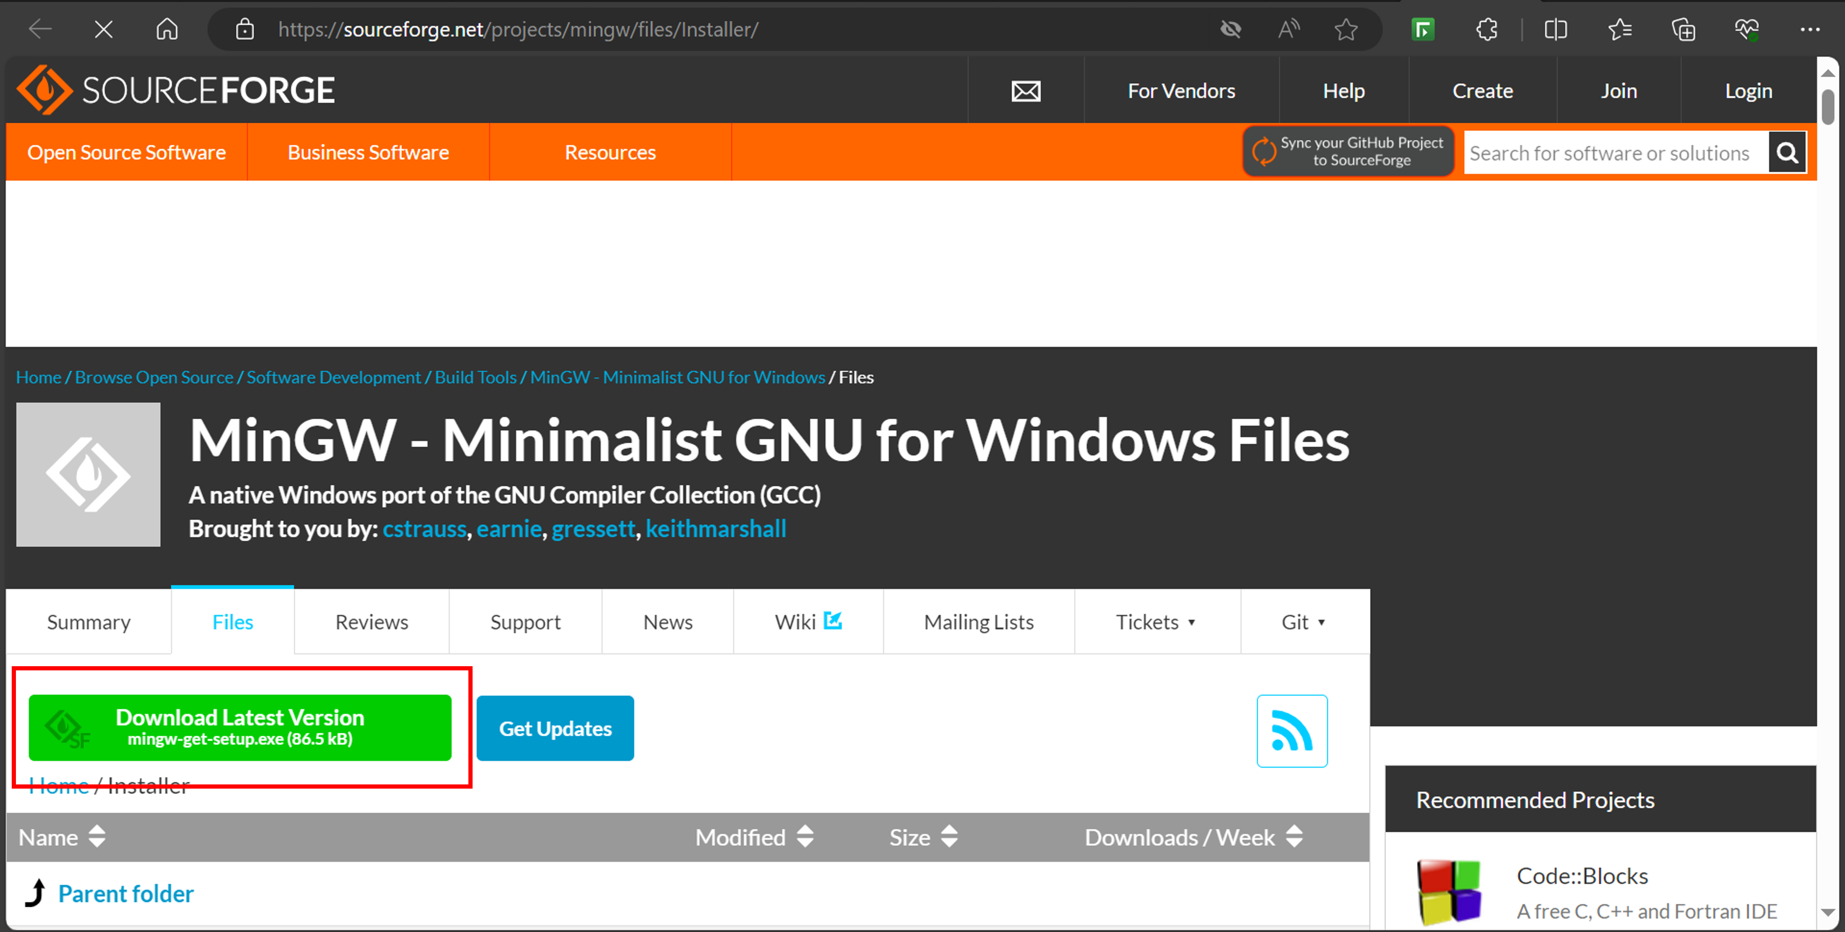This screenshot has width=1845, height=932.
Task: Focus the software search field
Action: pos(1614,153)
